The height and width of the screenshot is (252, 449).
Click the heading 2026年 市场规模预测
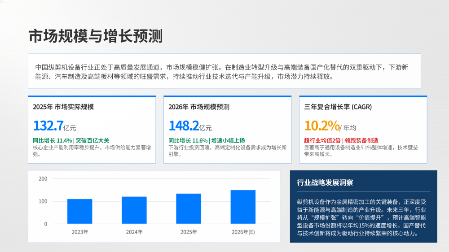(x=199, y=107)
